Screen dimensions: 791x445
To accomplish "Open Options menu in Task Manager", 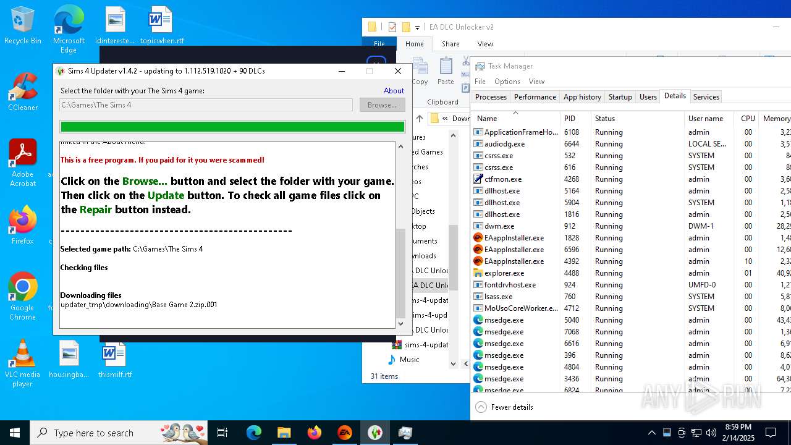I will 507,82.
